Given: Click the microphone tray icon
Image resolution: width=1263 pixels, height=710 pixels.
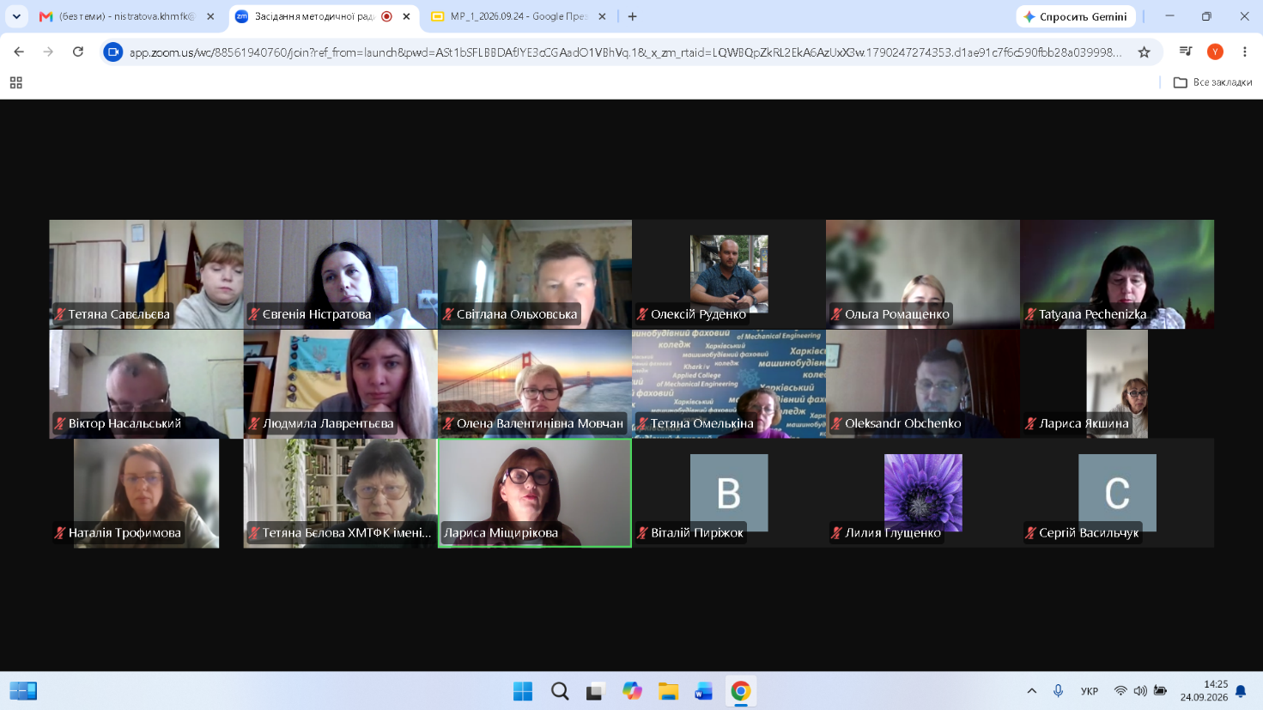Looking at the screenshot, I should tap(1058, 691).
